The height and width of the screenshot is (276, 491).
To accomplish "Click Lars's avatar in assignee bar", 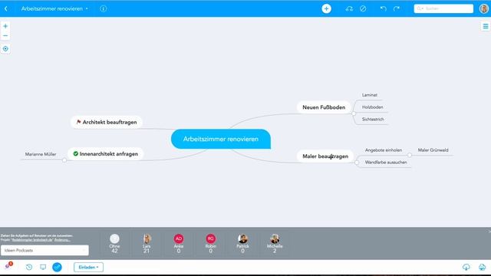I will [x=147, y=238].
